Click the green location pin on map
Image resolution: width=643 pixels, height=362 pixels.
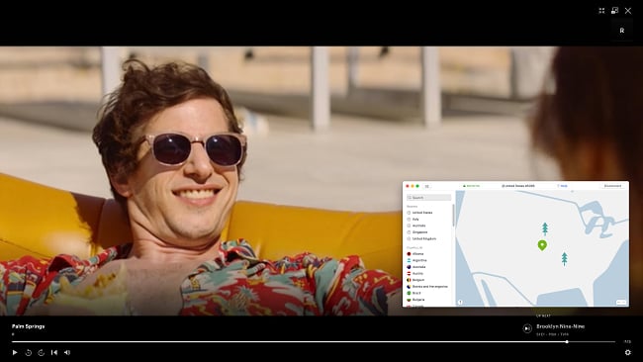tap(542, 245)
